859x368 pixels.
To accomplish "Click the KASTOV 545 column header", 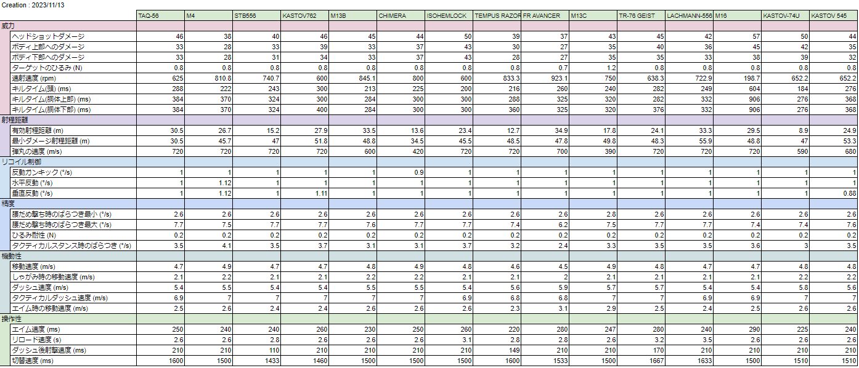I will [834, 15].
